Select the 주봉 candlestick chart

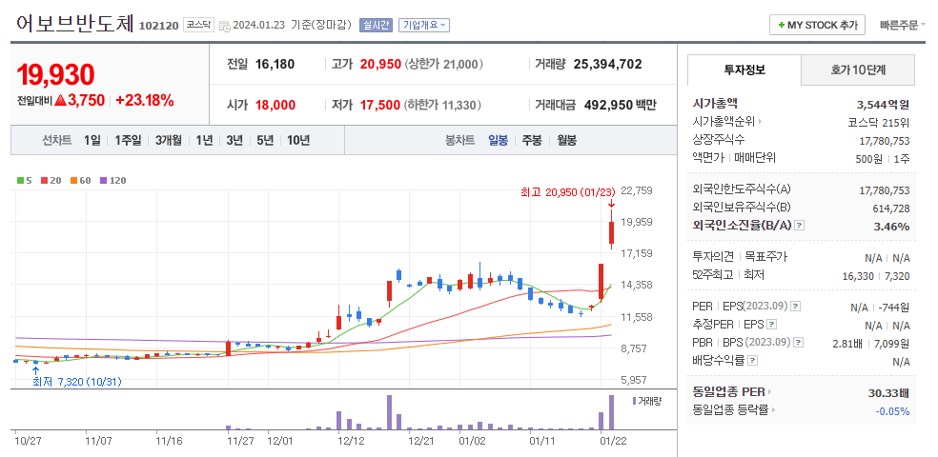[531, 140]
